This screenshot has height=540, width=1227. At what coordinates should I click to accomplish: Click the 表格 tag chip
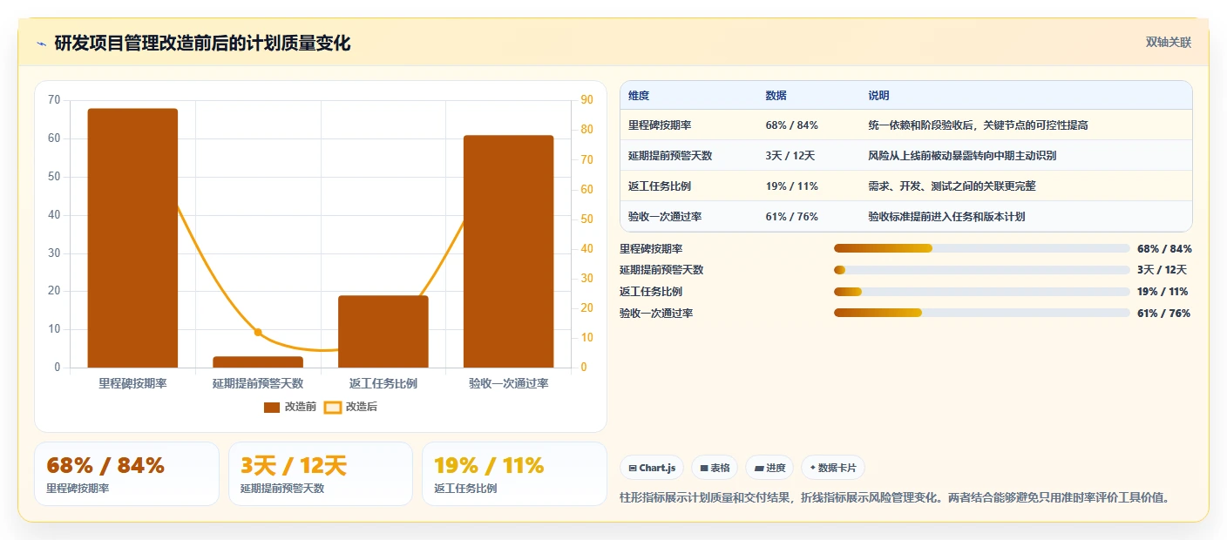715,468
